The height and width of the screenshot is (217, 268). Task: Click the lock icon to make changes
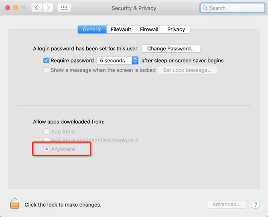click(x=15, y=203)
